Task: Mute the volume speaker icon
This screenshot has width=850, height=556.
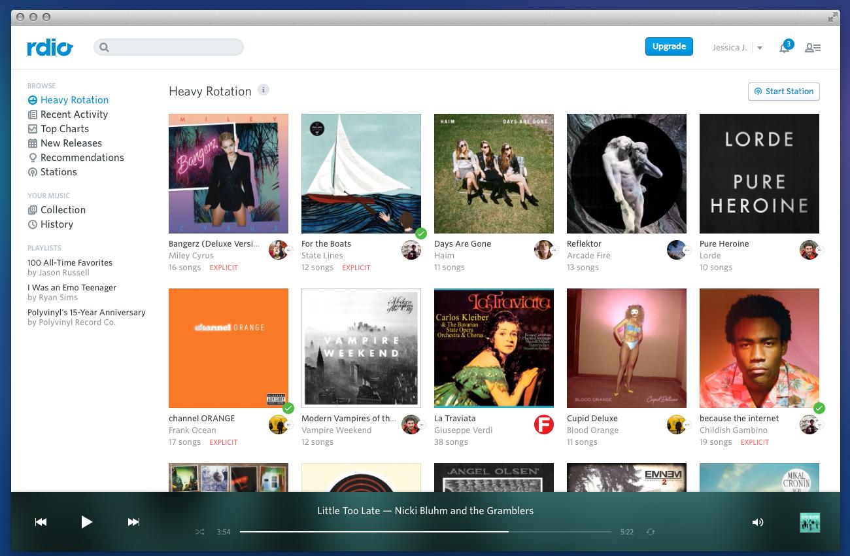Action: (758, 522)
